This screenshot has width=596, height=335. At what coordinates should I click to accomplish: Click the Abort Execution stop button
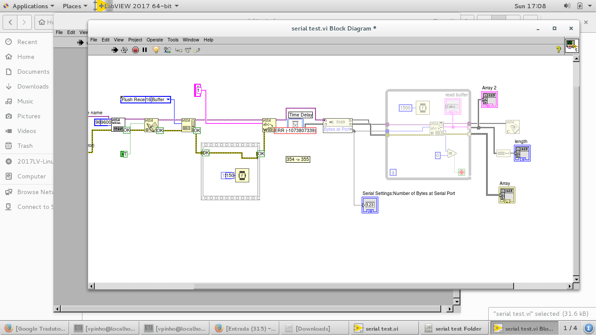coord(135,50)
